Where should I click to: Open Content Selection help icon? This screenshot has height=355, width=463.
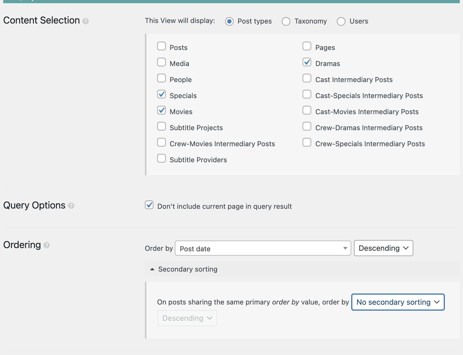86,21
